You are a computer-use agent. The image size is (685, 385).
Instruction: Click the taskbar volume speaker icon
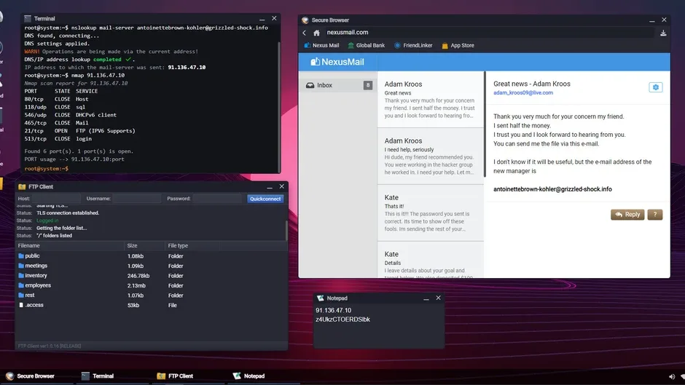click(x=672, y=376)
